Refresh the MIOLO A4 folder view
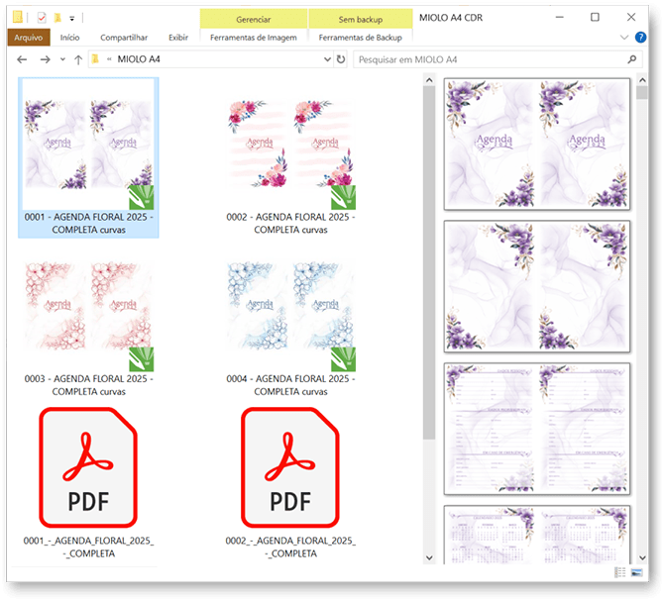Viewport: 664px width, 600px height. (x=341, y=59)
